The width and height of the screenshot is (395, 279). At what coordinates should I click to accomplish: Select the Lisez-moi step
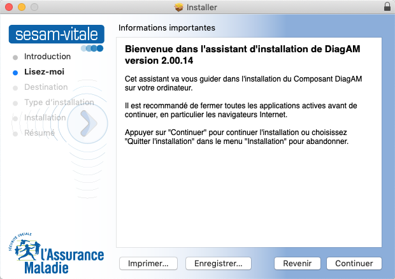(x=44, y=72)
